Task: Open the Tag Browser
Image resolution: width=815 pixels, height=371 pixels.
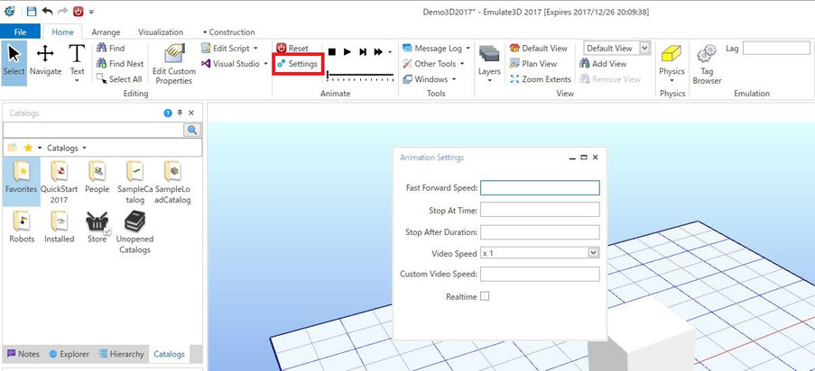Action: coord(707,64)
